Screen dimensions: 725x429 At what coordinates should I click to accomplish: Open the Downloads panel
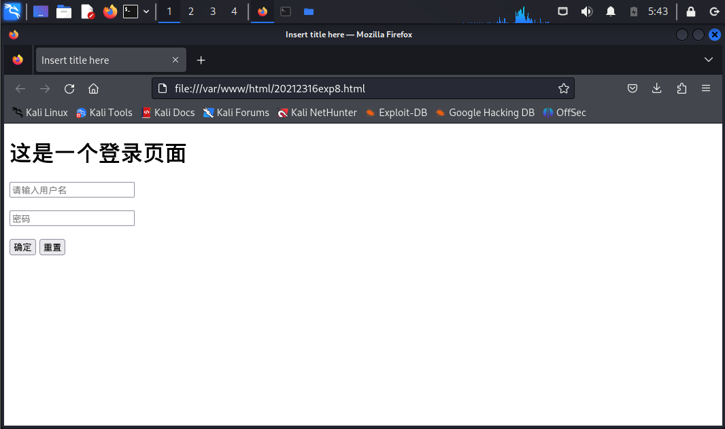pos(656,88)
